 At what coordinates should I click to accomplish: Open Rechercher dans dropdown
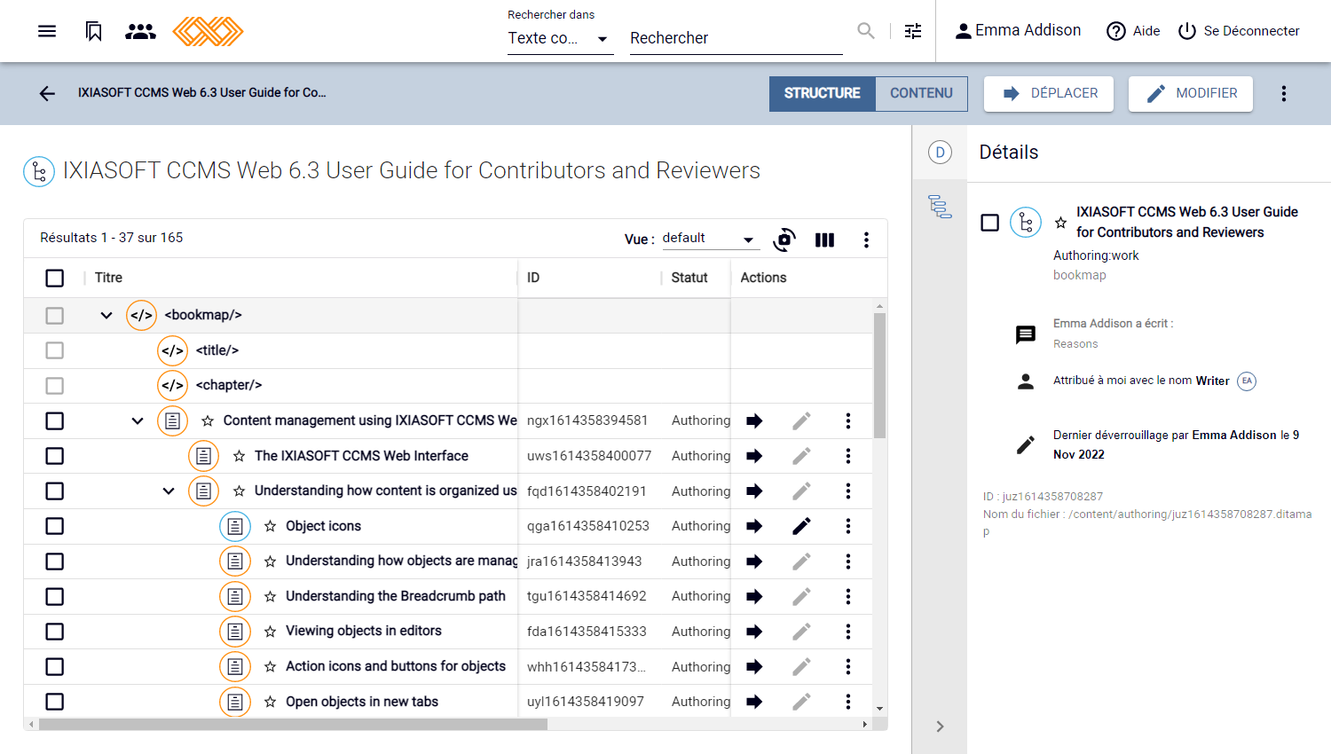[x=560, y=38]
